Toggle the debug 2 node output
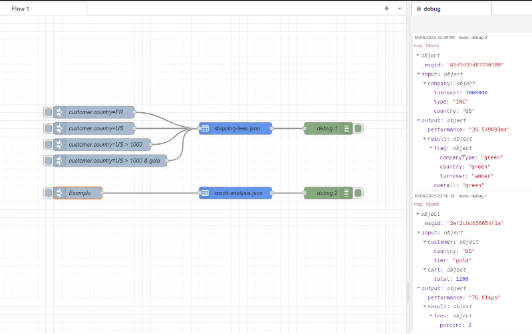The width and height of the screenshot is (532, 334). 358,193
